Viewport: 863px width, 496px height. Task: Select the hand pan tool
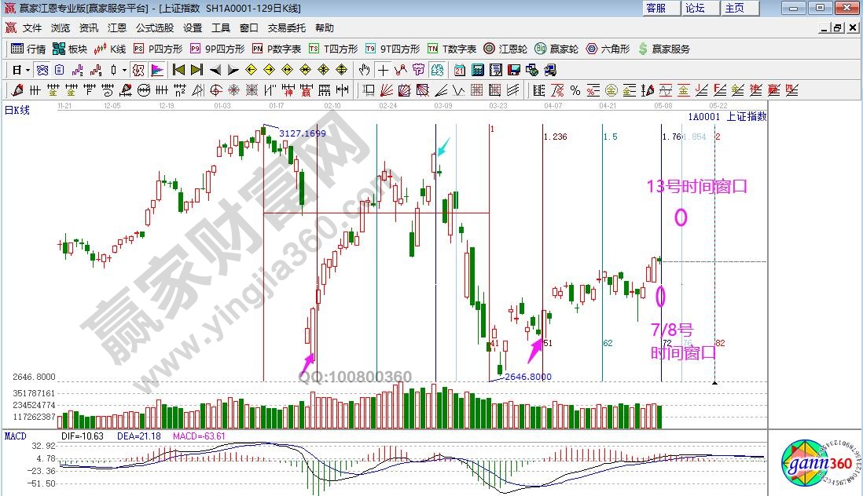(365, 70)
